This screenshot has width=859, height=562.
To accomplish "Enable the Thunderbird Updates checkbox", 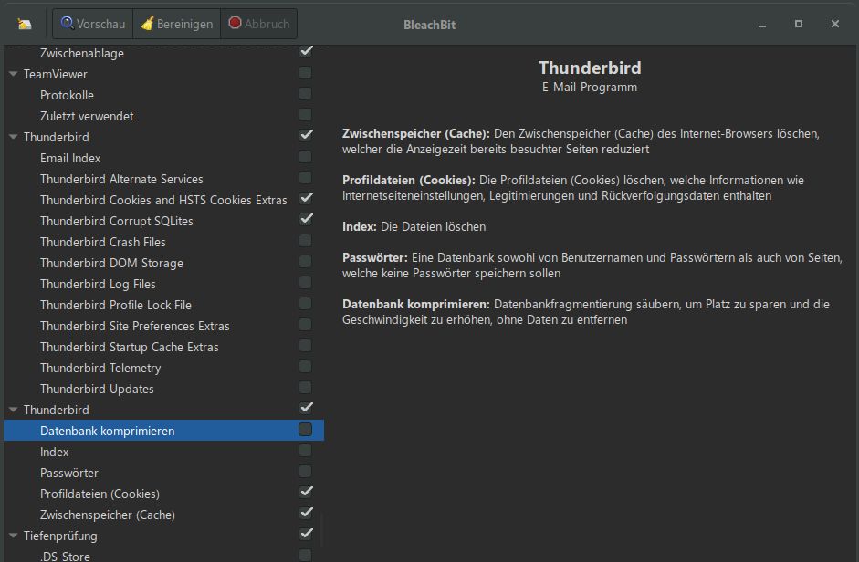I will [306, 388].
